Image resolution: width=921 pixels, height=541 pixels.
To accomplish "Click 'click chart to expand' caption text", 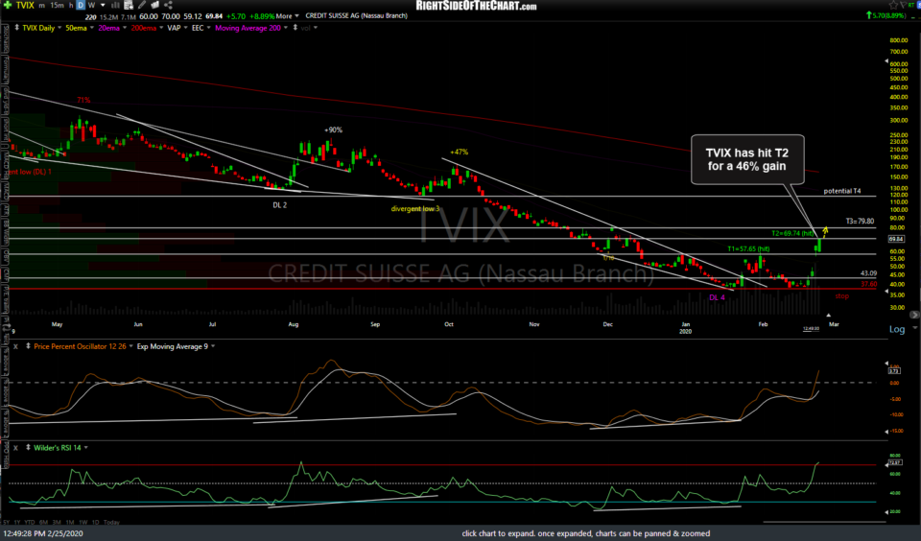I will 585,533.
